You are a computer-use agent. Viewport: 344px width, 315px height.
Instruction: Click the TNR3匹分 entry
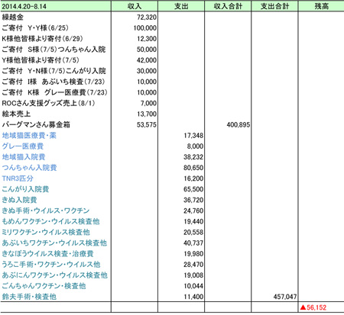[x=18, y=178]
